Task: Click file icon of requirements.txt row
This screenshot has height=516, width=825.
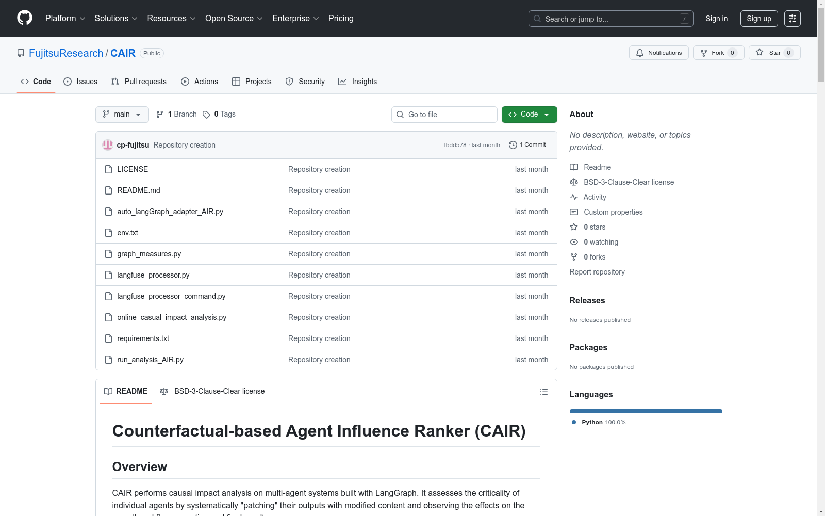Action: pyautogui.click(x=108, y=338)
